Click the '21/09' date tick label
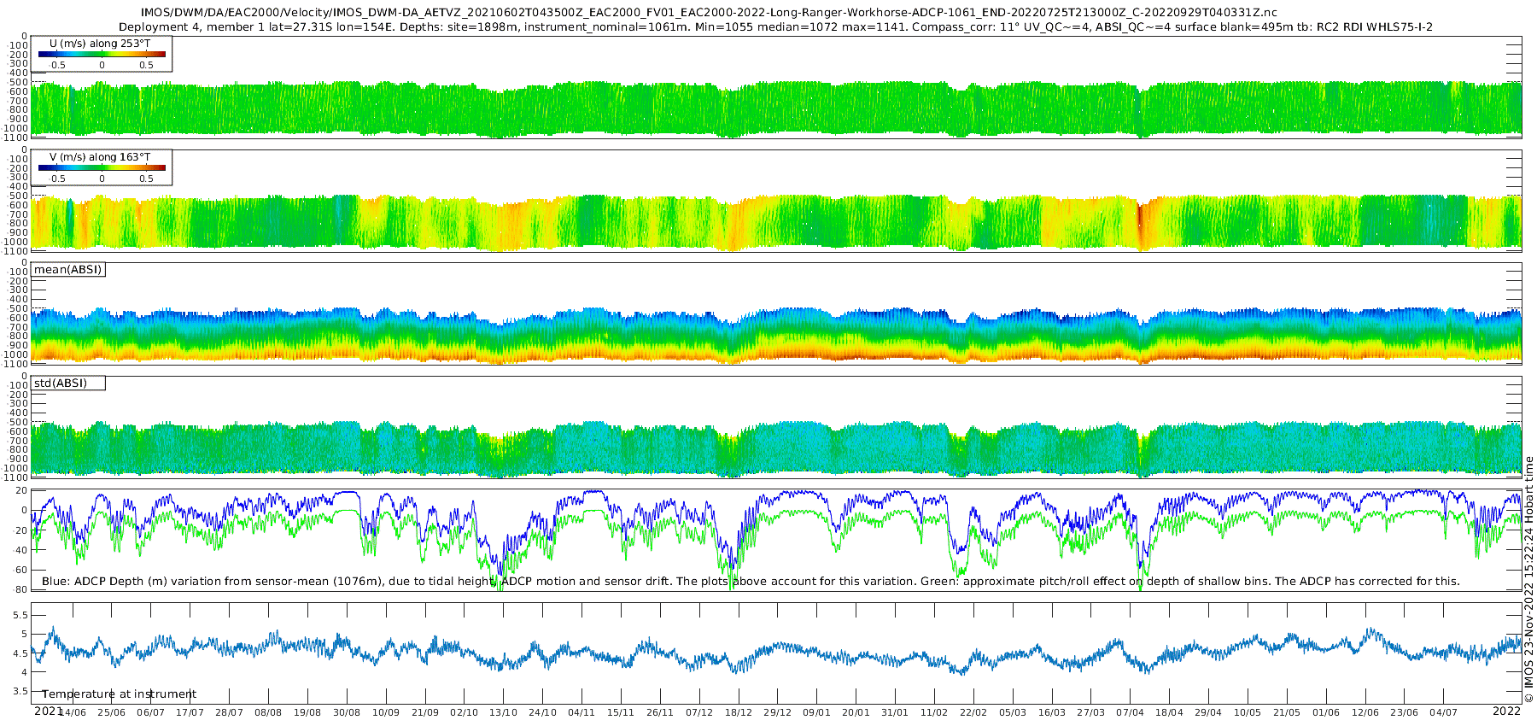This screenshot has height=726, width=1537. 425,712
